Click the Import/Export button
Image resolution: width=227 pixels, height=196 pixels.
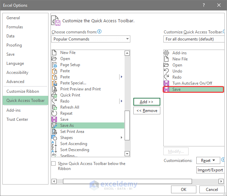(210, 170)
